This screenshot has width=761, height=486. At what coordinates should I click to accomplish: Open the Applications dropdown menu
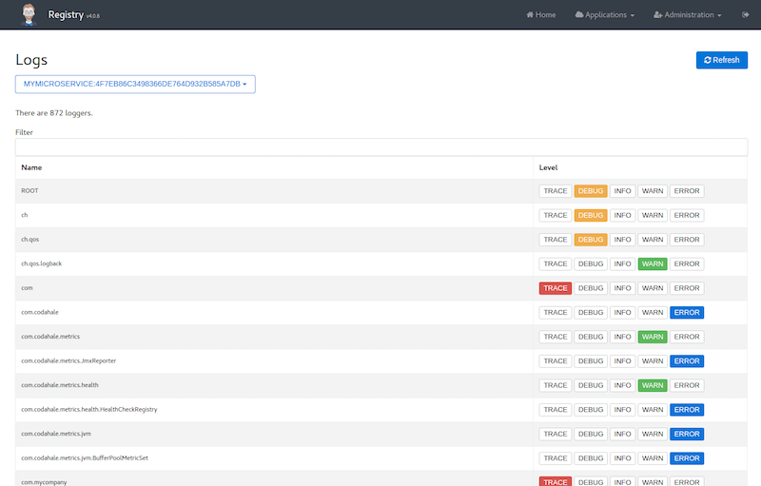click(x=604, y=15)
